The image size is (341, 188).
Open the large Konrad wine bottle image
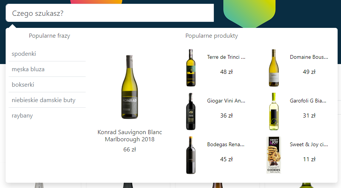tap(130, 87)
